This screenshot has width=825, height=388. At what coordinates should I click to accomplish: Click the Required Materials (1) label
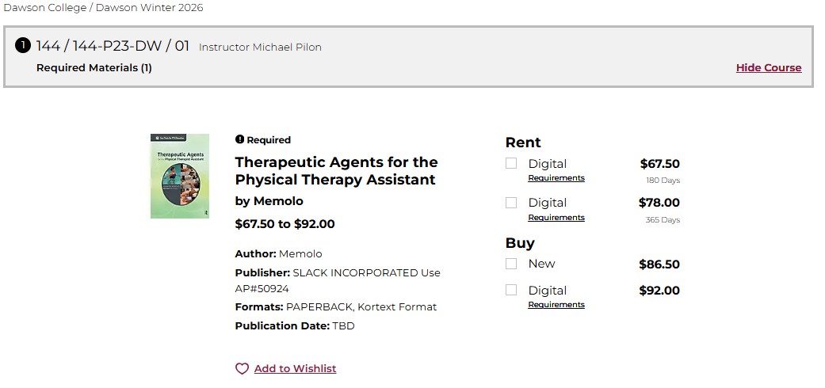(x=94, y=68)
